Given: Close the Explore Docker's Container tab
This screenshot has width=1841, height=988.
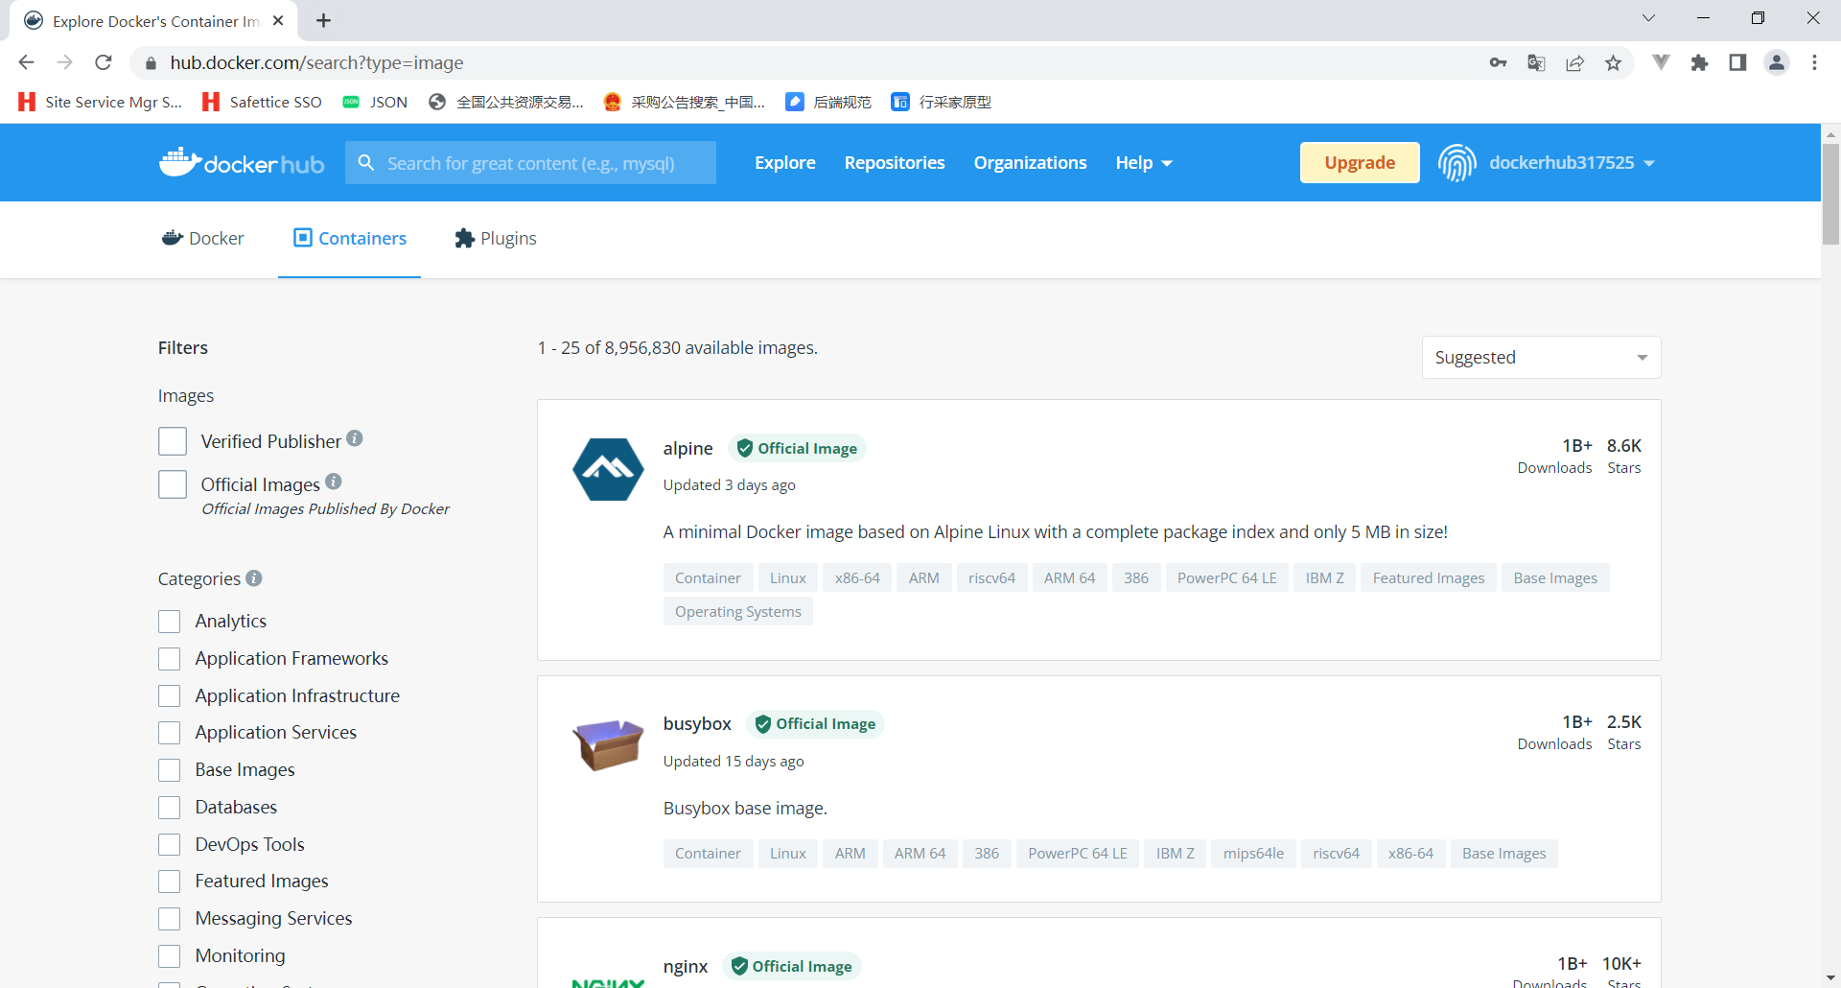Looking at the screenshot, I should [278, 20].
